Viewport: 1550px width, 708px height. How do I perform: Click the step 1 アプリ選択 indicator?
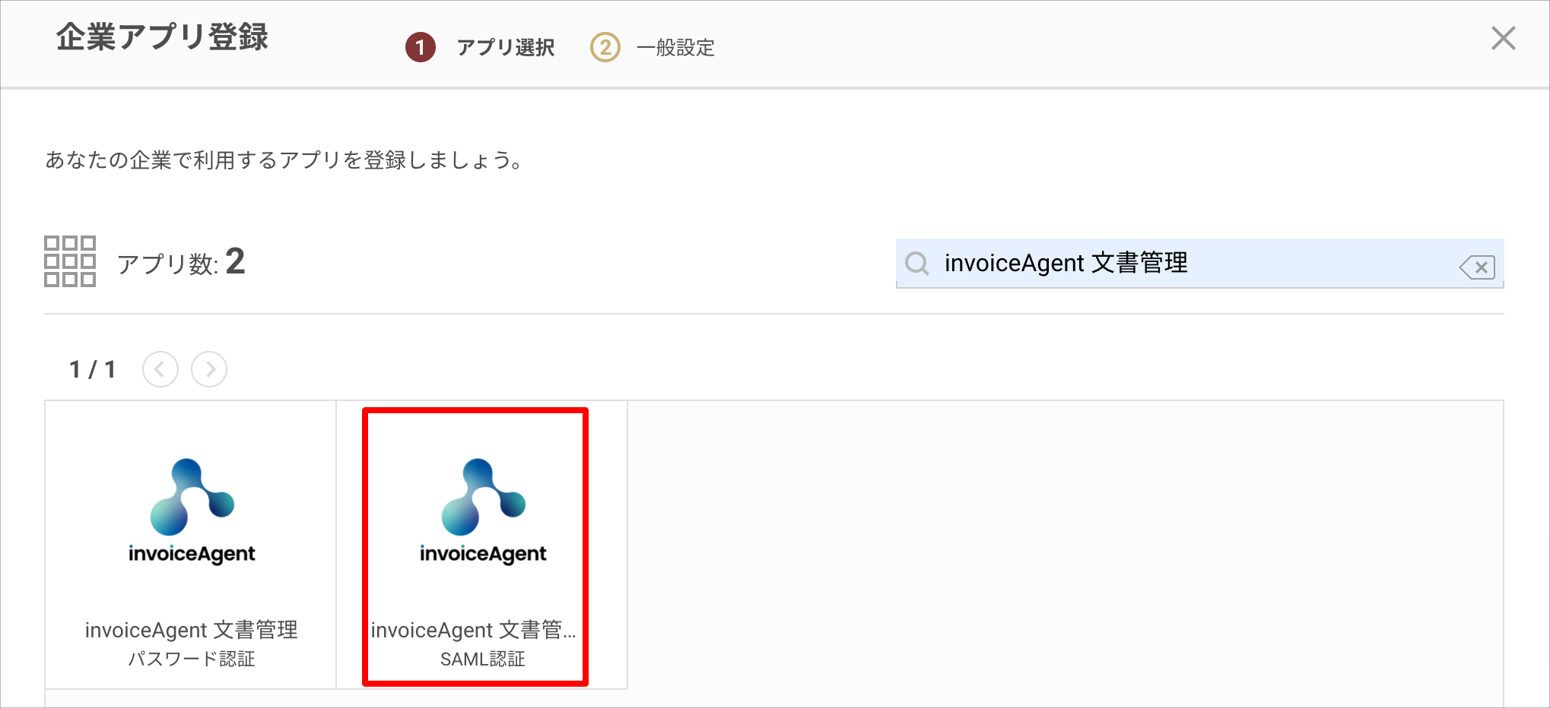coord(480,47)
